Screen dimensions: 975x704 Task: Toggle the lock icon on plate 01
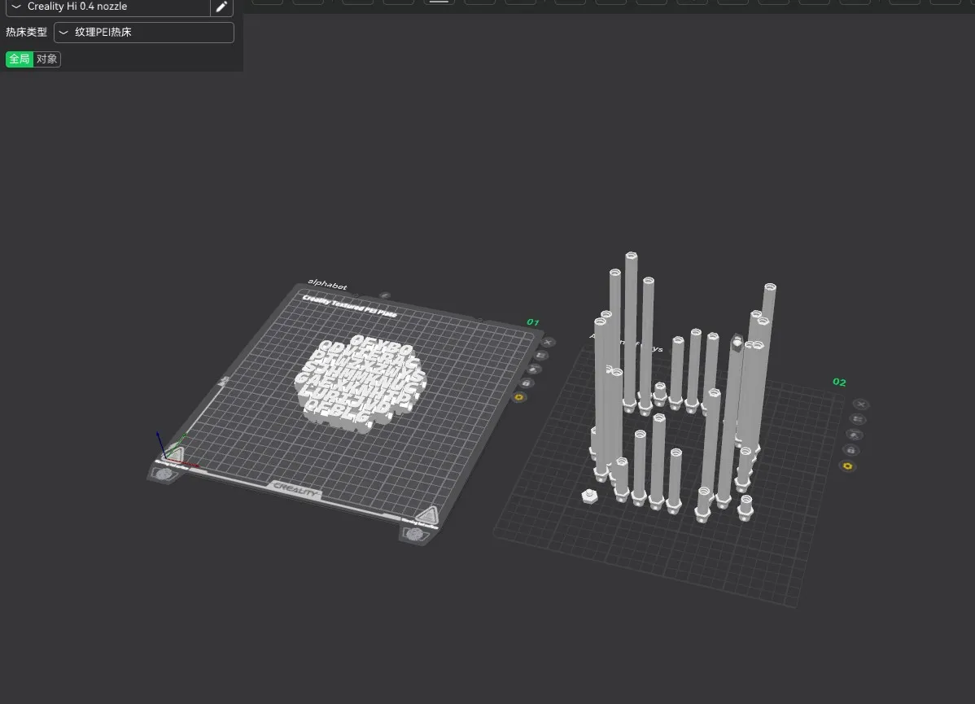coord(527,383)
